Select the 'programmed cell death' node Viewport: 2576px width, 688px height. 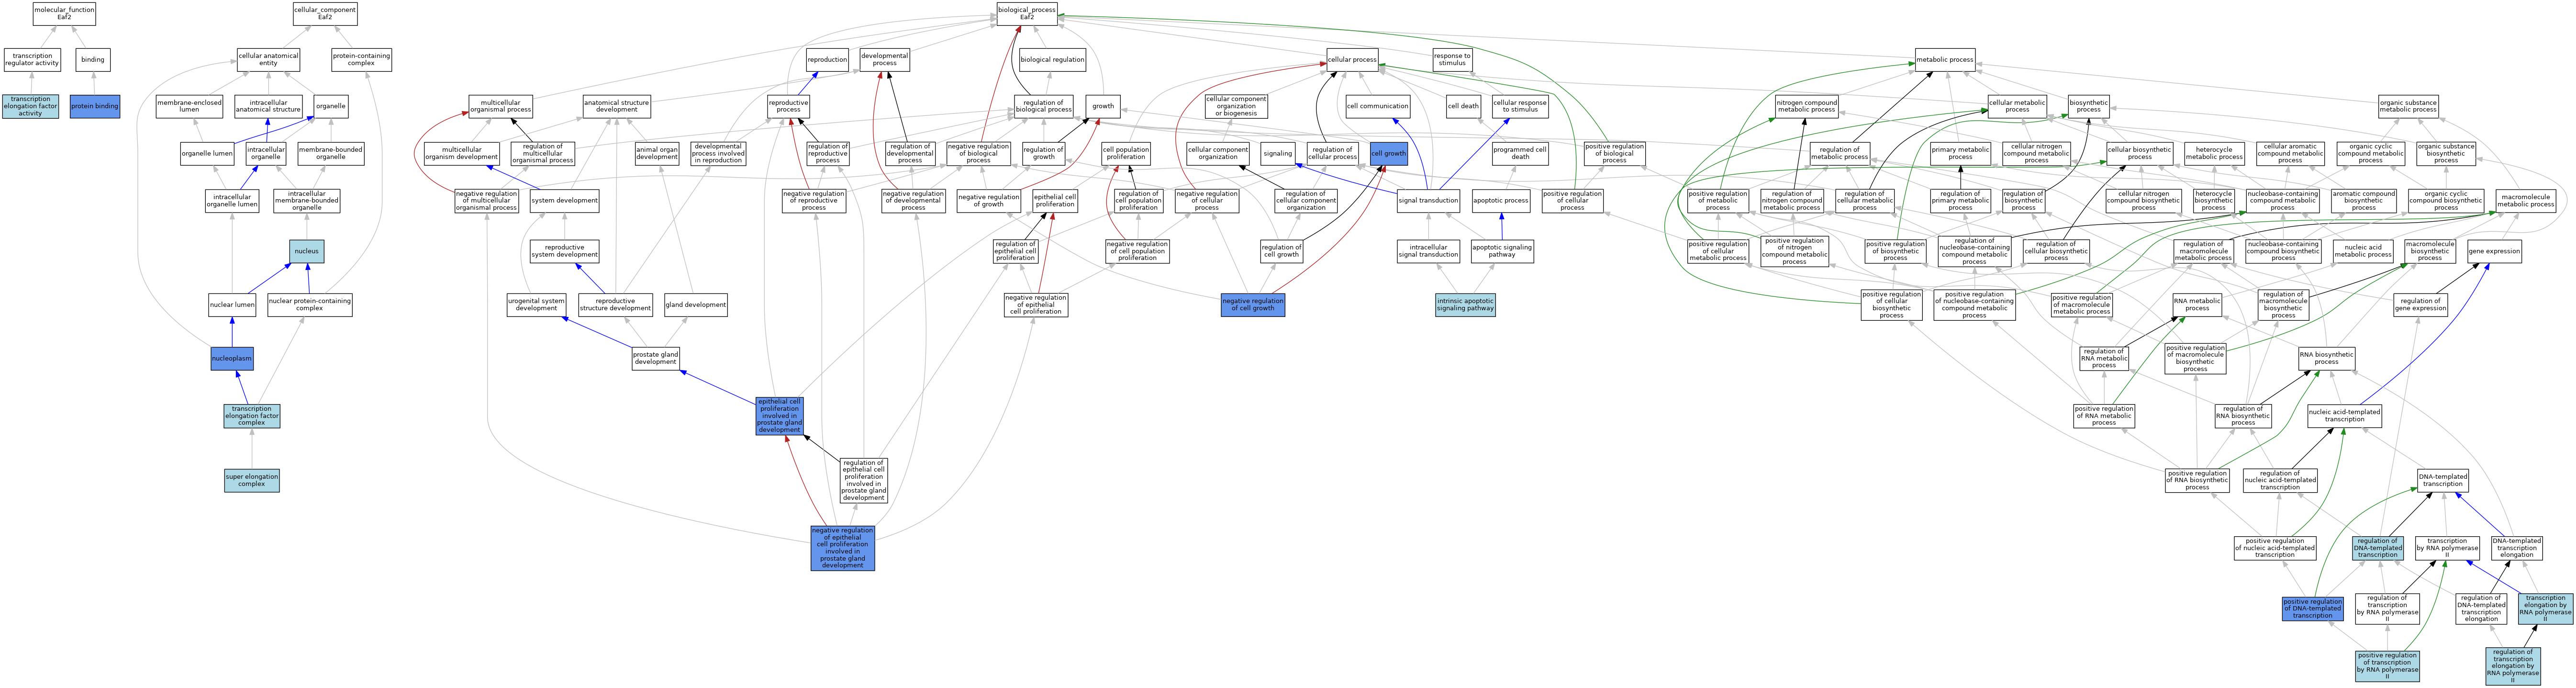coord(1521,154)
